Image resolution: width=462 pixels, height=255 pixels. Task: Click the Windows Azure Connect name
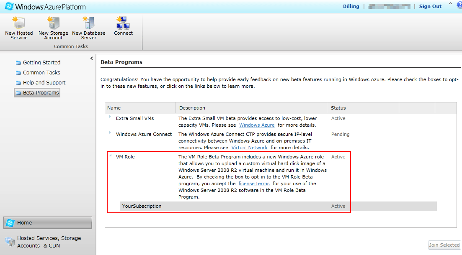pyautogui.click(x=144, y=134)
